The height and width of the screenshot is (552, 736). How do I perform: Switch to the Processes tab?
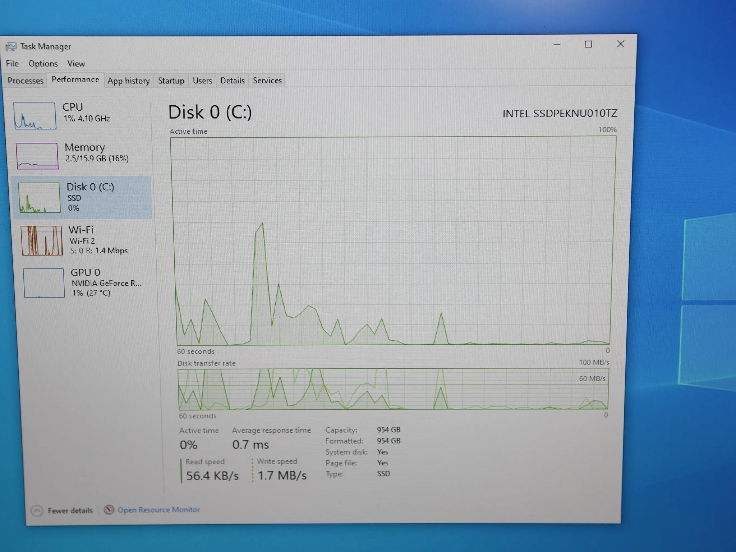[25, 80]
